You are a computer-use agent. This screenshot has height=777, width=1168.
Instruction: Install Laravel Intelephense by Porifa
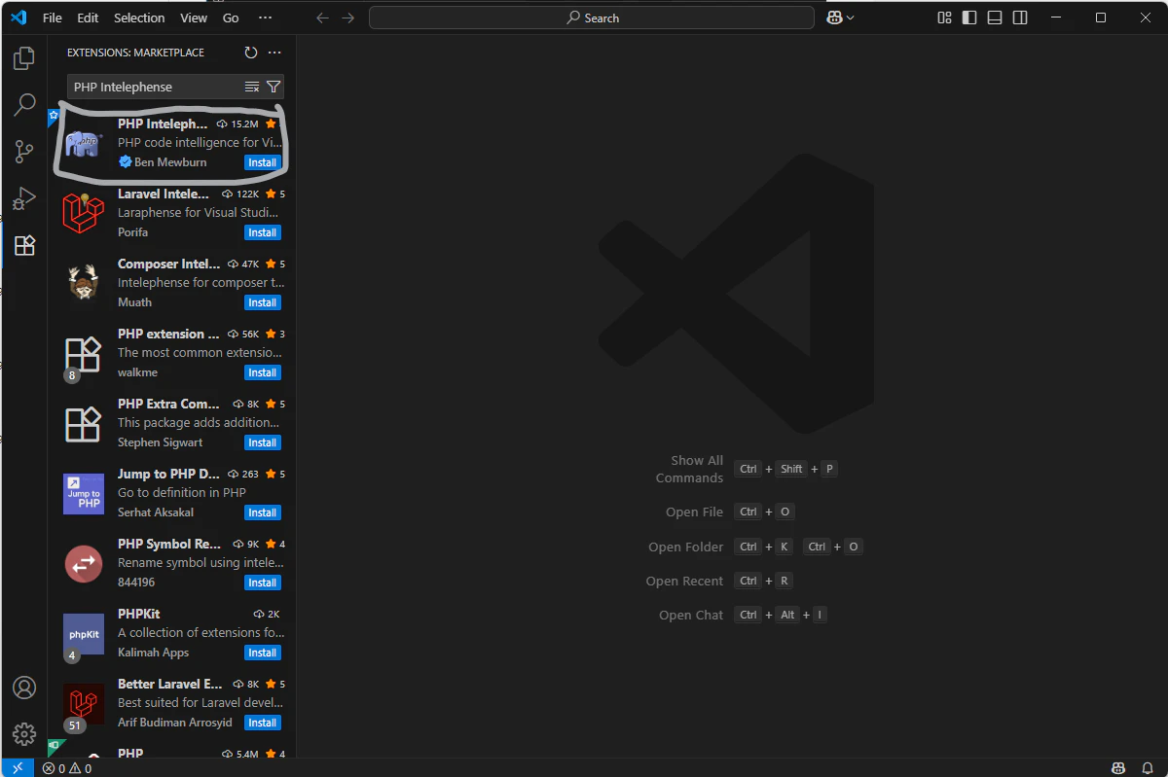[263, 232]
